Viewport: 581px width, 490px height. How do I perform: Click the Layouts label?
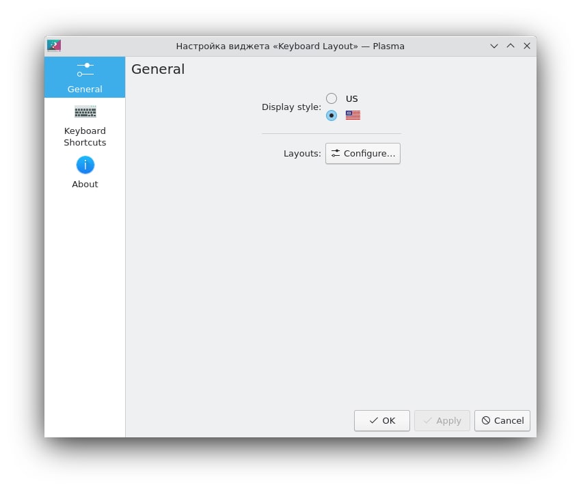[x=302, y=153]
